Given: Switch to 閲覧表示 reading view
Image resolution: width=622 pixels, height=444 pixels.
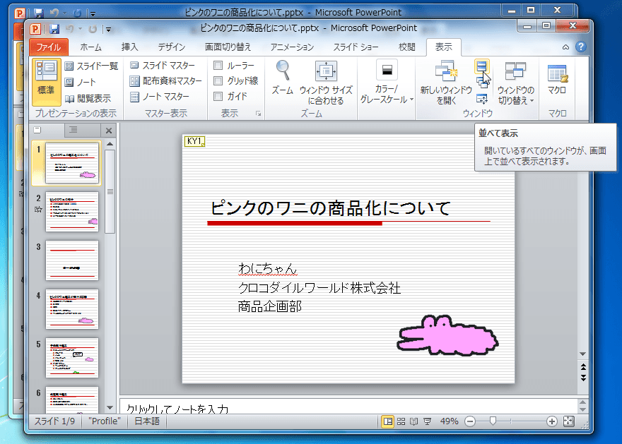Looking at the screenshot, I should pos(87,98).
